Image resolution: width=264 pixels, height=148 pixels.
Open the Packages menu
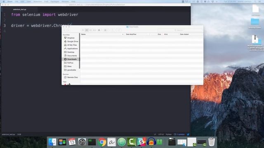55,2
